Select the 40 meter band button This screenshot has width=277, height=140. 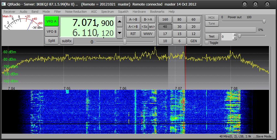coord(165,26)
